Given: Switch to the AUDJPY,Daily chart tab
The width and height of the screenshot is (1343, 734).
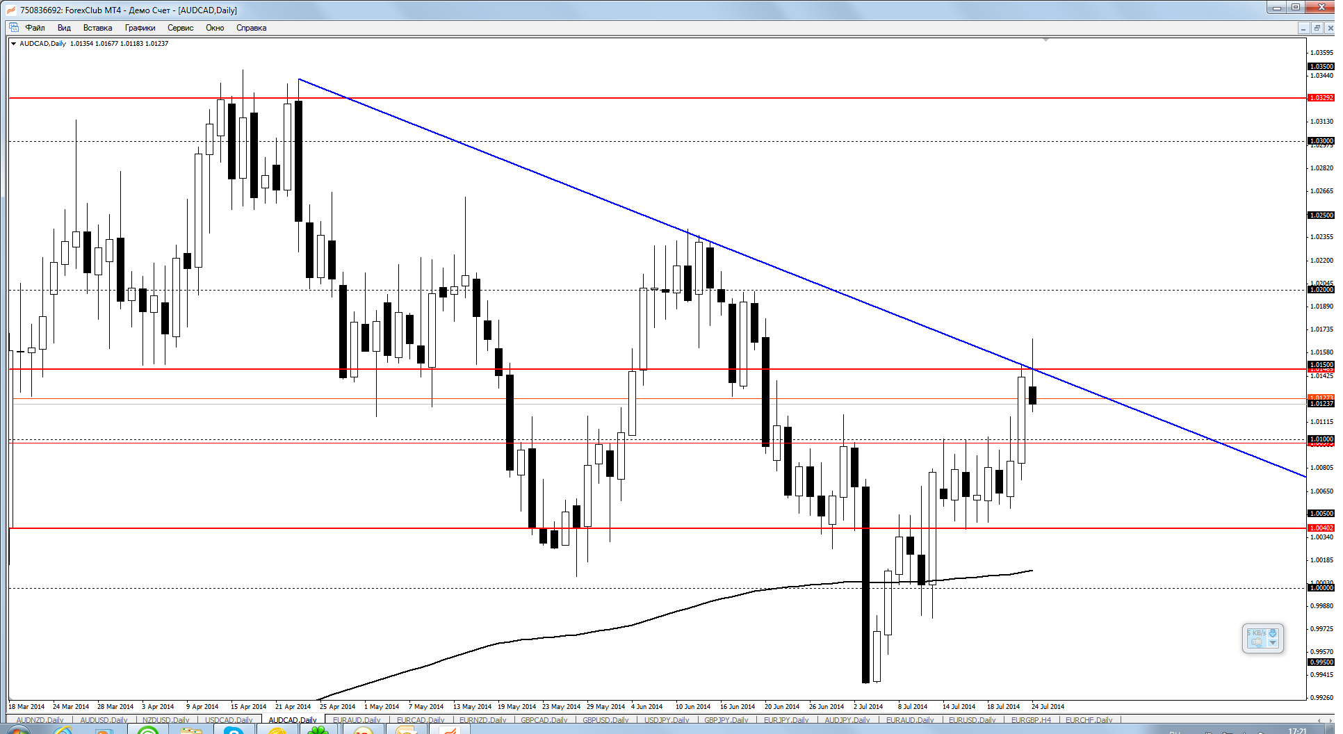Looking at the screenshot, I should [x=847, y=720].
